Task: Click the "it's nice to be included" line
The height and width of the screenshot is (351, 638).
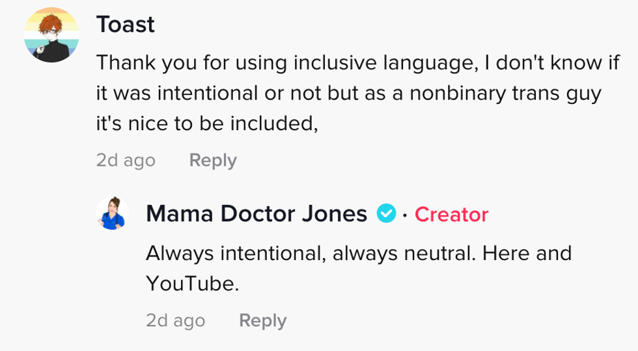Action: 207,123
